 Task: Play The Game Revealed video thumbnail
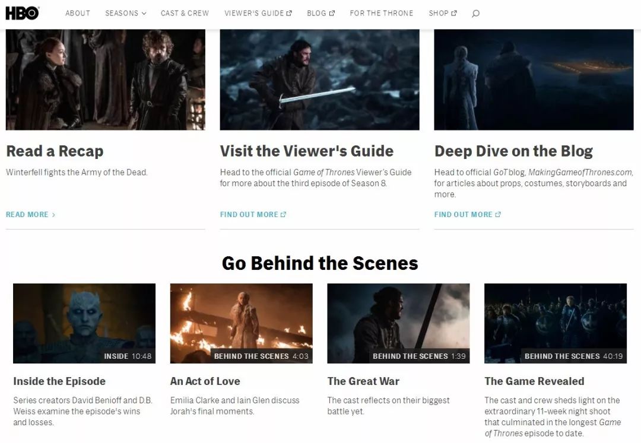[x=556, y=323]
